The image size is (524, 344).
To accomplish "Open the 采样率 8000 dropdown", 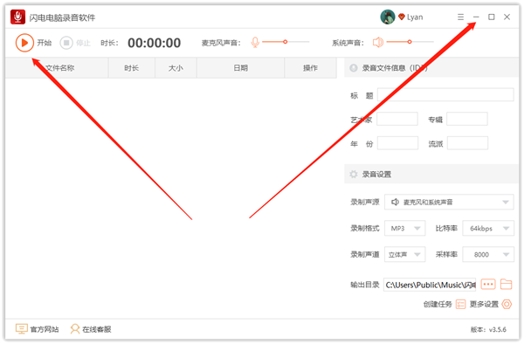I will pyautogui.click(x=488, y=254).
